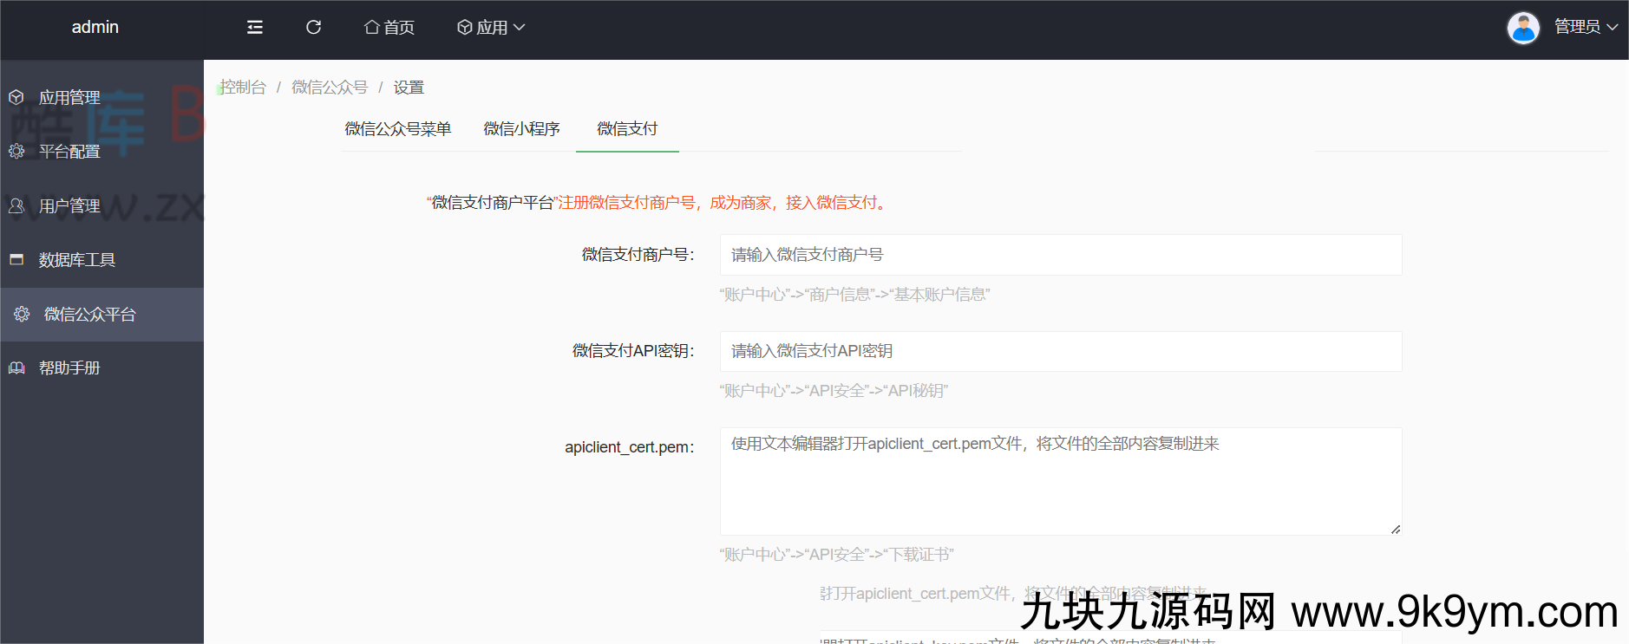The width and height of the screenshot is (1629, 644).
Task: Click the 微信支付API密钥 field label
Action: pos(633,351)
